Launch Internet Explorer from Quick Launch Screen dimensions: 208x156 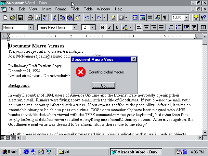(26, 152)
